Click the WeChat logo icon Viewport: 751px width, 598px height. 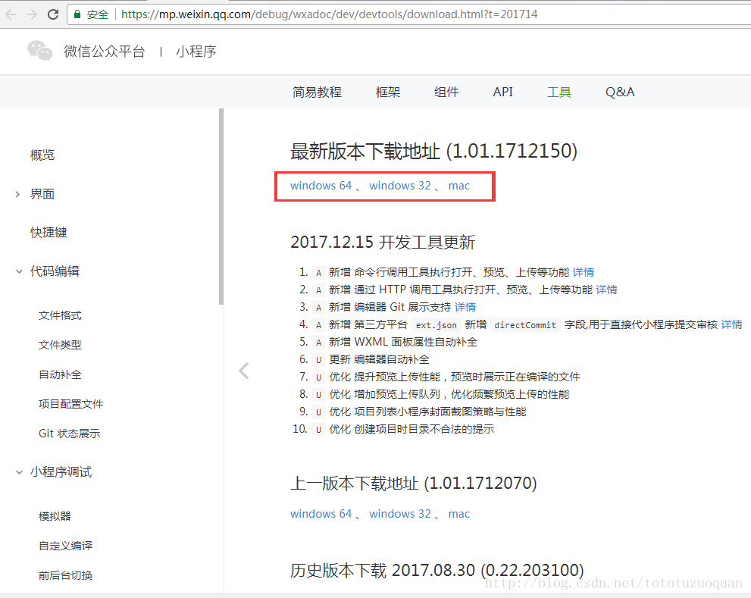click(39, 51)
